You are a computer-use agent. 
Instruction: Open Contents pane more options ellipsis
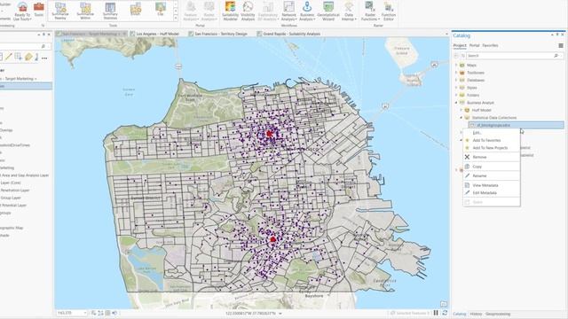(44, 58)
